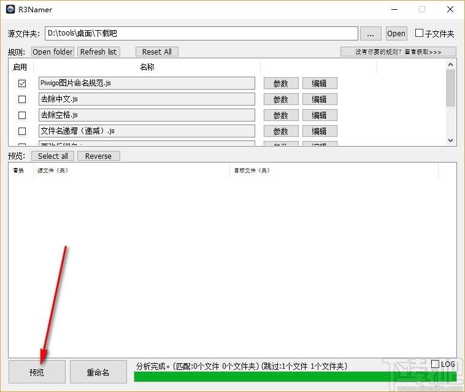Click the 目标文件（夹）column header
This screenshot has width=465, height=392.
click(334, 171)
